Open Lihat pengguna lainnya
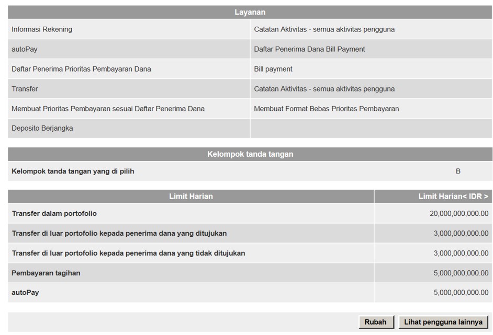 pyautogui.click(x=443, y=322)
